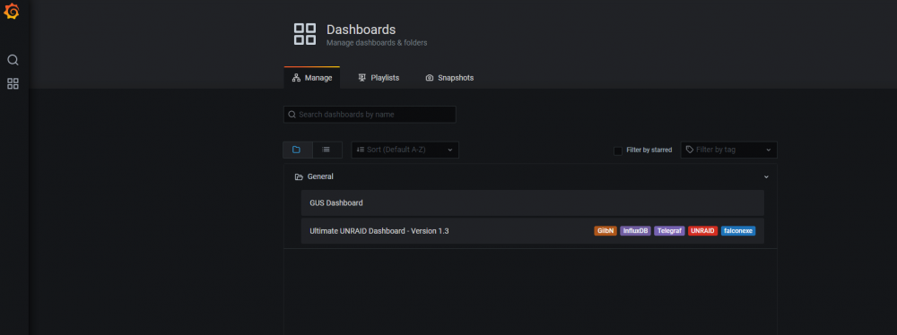
Task: Click the Telegraf tag
Action: 669,231
